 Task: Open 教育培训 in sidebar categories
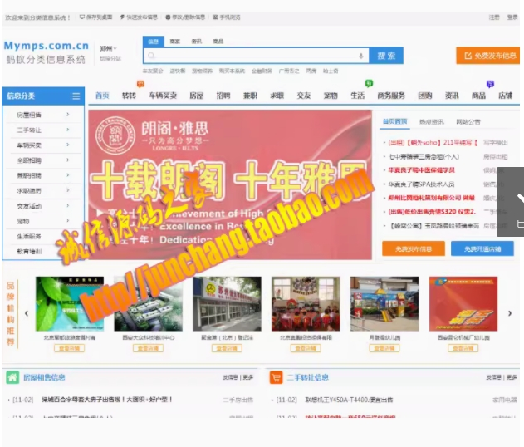(x=29, y=252)
